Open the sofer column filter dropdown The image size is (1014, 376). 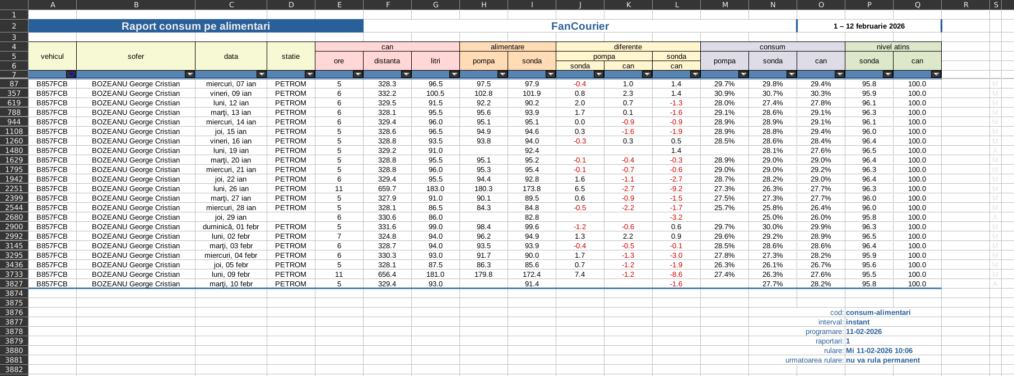(x=190, y=75)
